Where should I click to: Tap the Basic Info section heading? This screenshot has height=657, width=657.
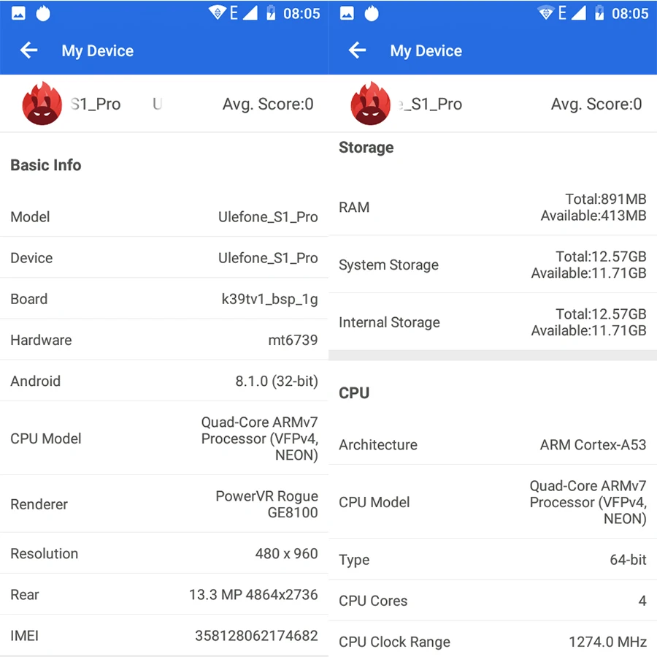click(46, 165)
